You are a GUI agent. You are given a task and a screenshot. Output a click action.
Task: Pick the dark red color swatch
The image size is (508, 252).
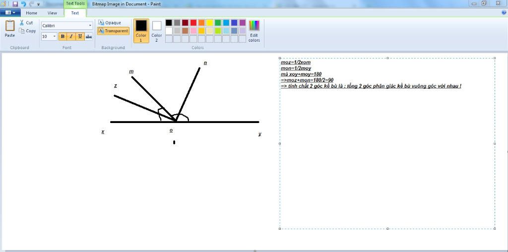click(185, 23)
